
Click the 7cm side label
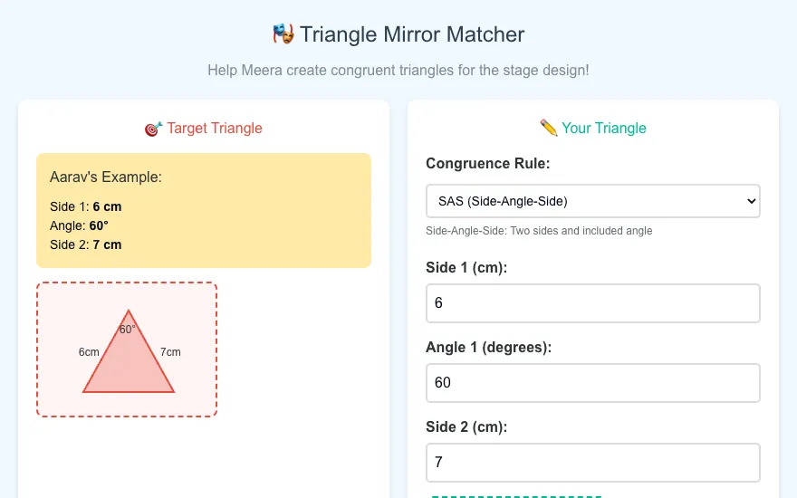(170, 352)
